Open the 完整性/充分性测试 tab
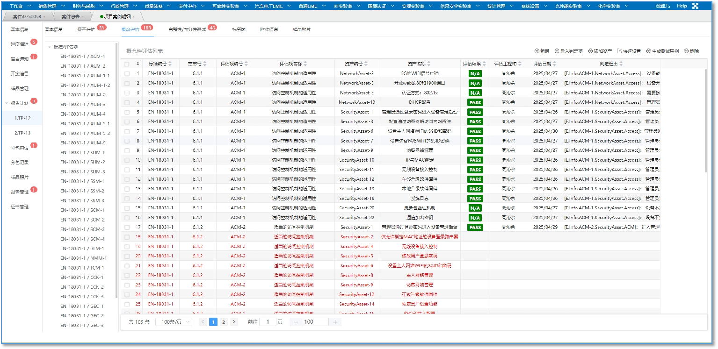 (187, 29)
